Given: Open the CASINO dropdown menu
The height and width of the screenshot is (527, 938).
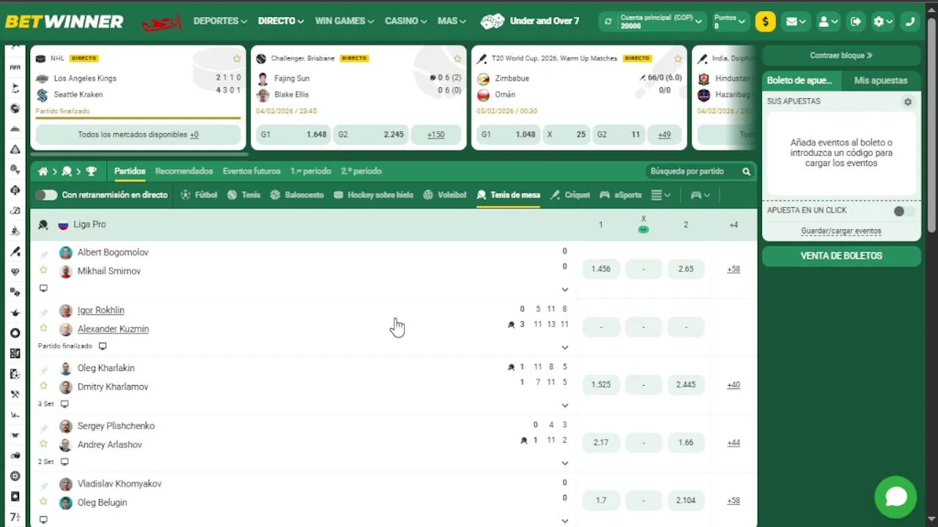Looking at the screenshot, I should tap(406, 21).
